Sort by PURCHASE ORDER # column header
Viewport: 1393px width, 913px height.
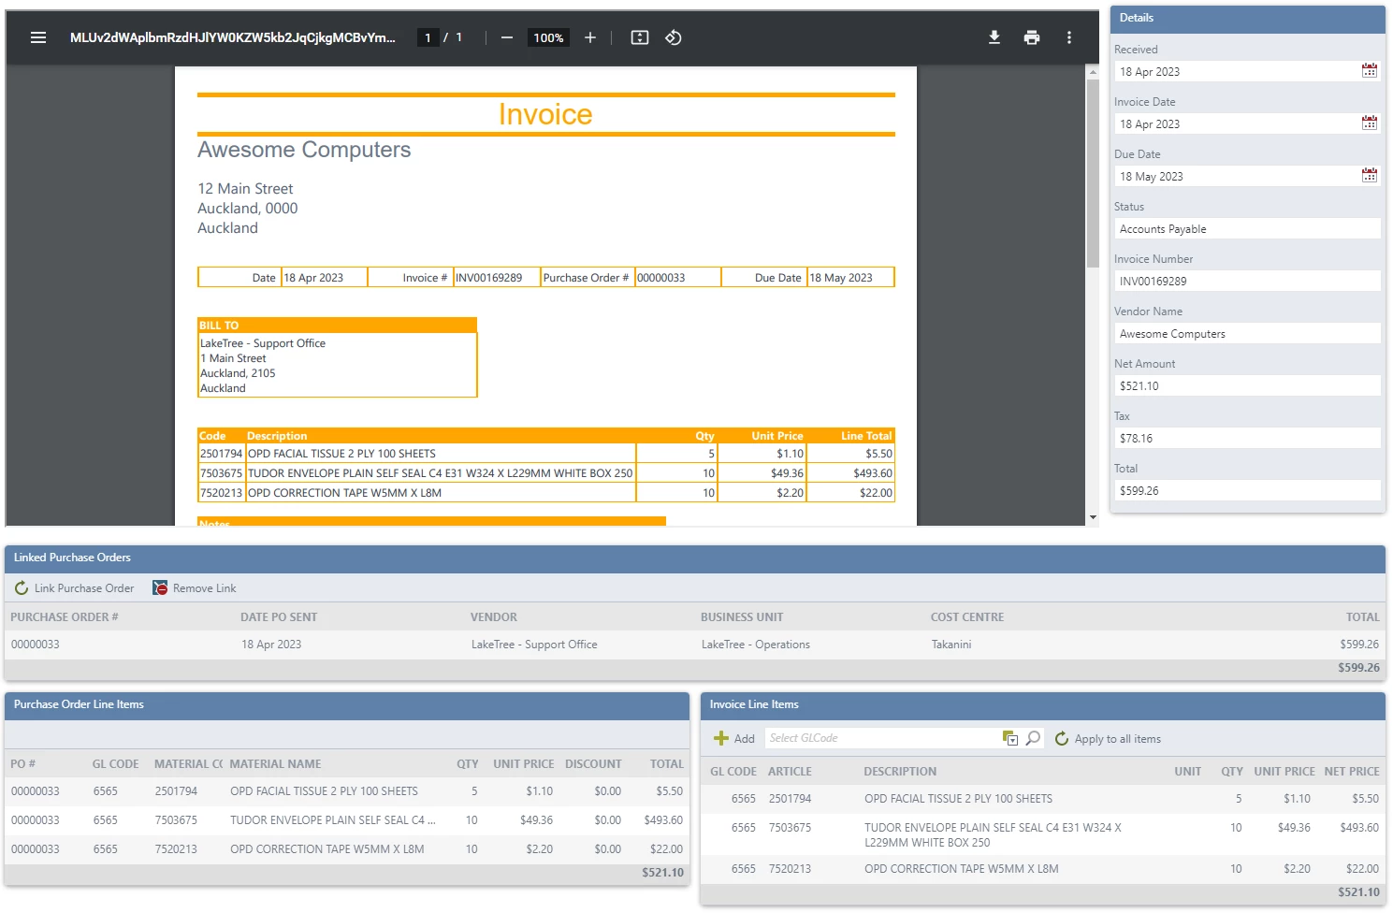(x=65, y=617)
